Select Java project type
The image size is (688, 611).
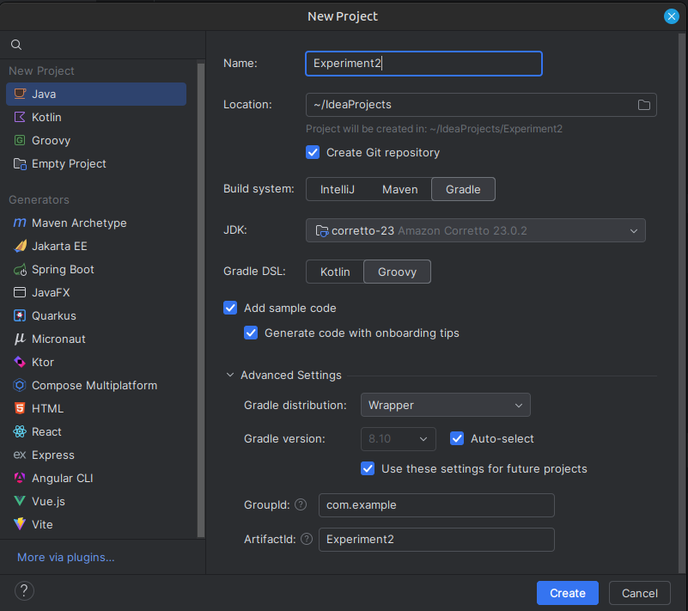point(96,94)
